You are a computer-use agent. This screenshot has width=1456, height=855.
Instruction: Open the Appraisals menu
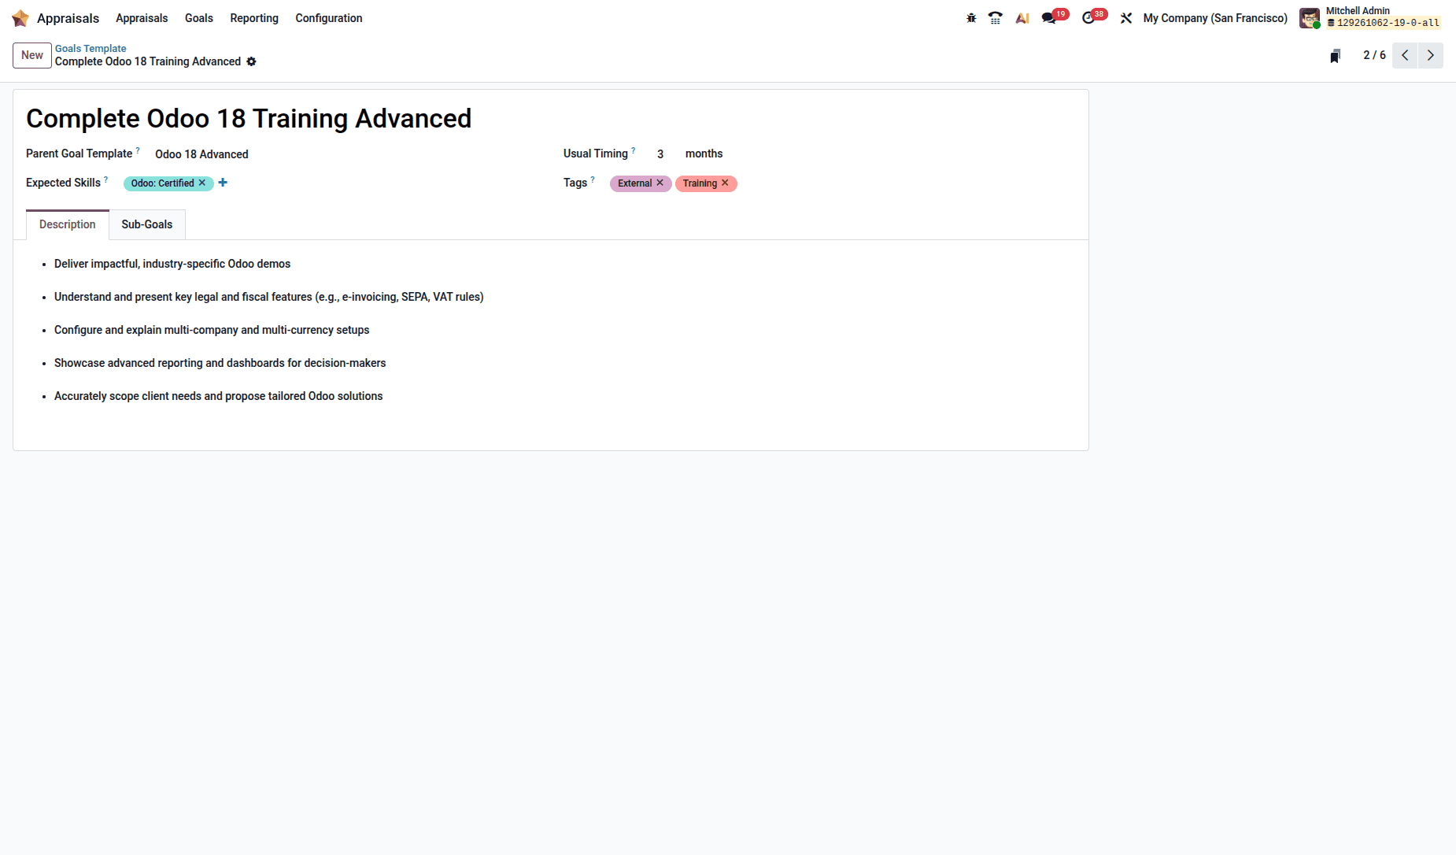point(142,18)
